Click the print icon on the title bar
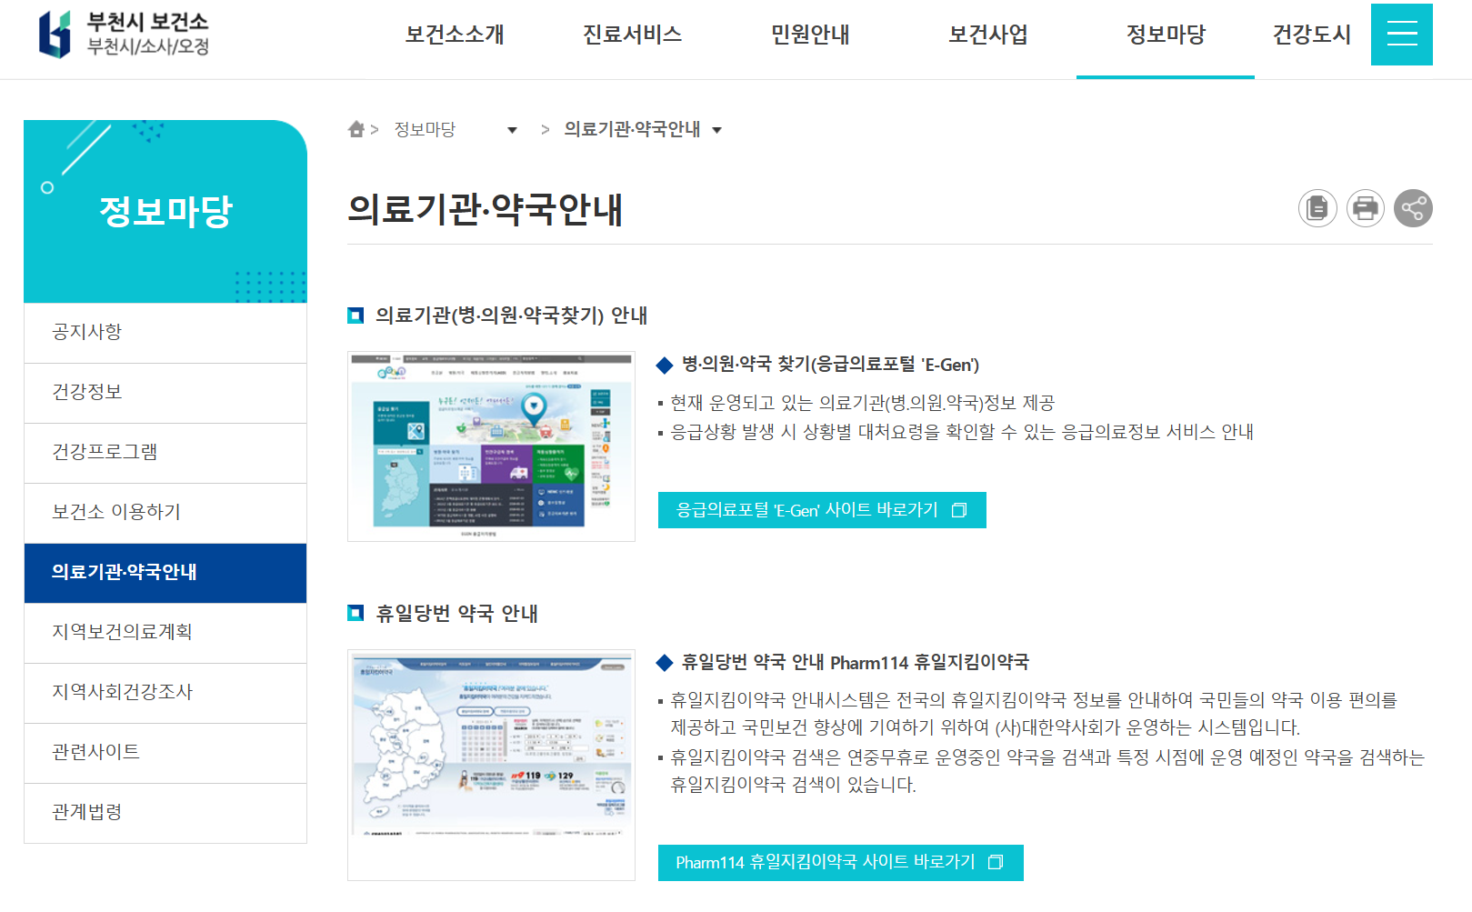Image resolution: width=1472 pixels, height=912 pixels. point(1365,208)
